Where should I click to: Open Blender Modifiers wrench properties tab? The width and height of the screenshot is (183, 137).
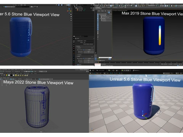tap(74, 55)
